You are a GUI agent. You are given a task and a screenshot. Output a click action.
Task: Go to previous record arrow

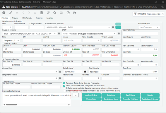click(x=23, y=13)
